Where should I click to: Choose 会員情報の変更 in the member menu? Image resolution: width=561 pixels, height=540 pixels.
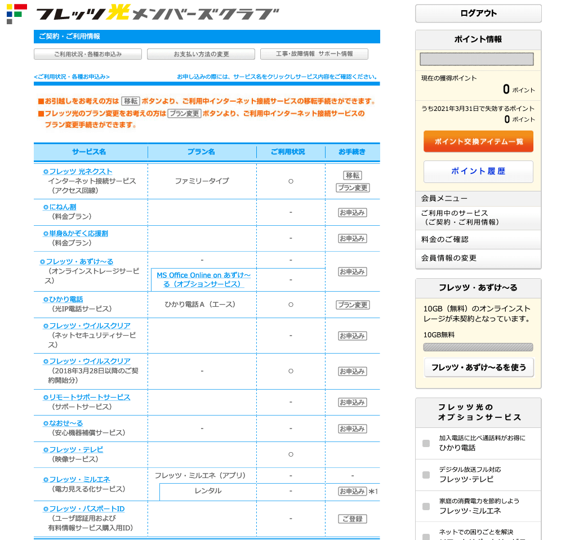478,258
